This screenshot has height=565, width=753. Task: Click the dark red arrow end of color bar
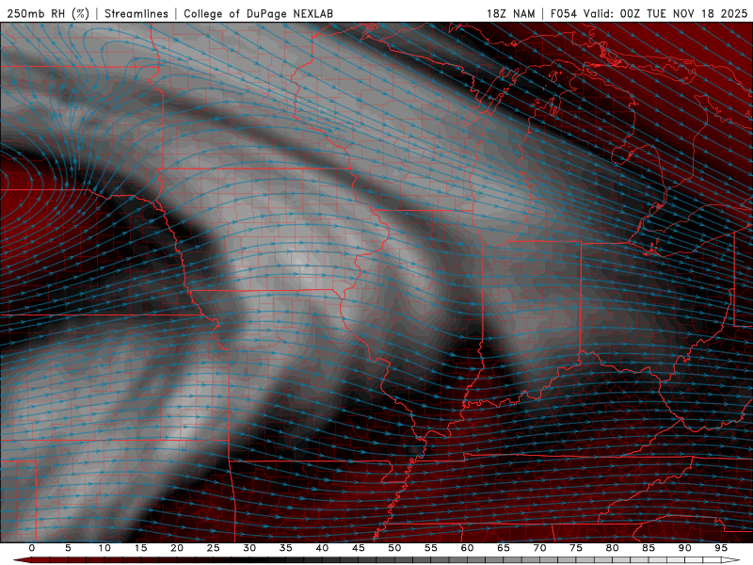(x=23, y=560)
